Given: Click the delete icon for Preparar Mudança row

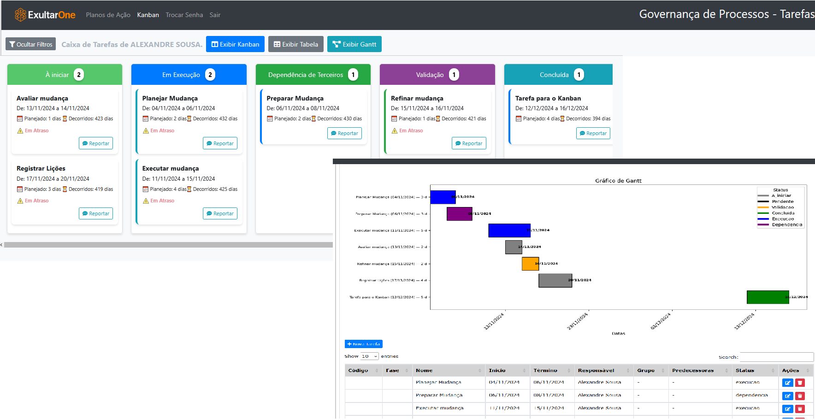Looking at the screenshot, I should point(800,396).
